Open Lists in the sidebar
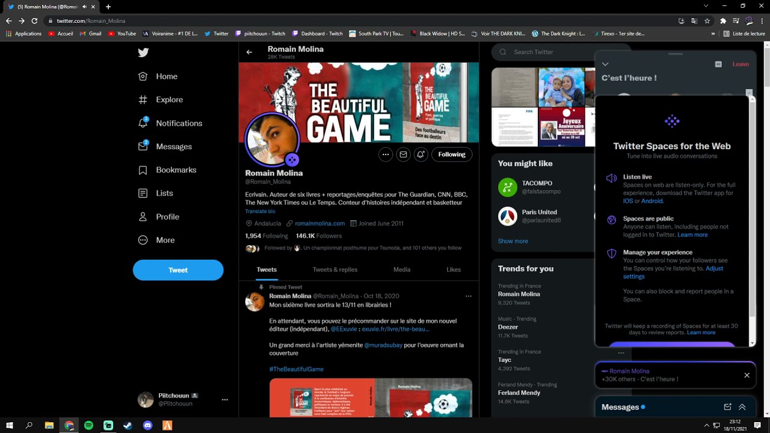 coord(156,193)
